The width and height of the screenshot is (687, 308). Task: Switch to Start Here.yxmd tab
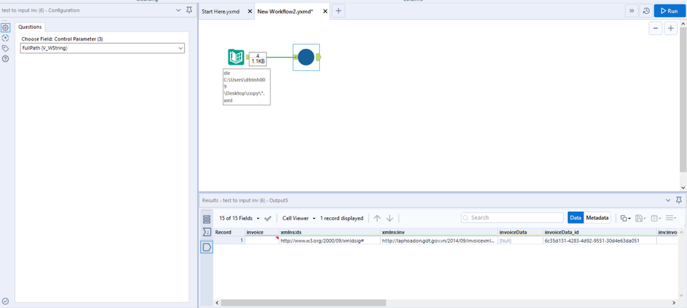point(220,12)
